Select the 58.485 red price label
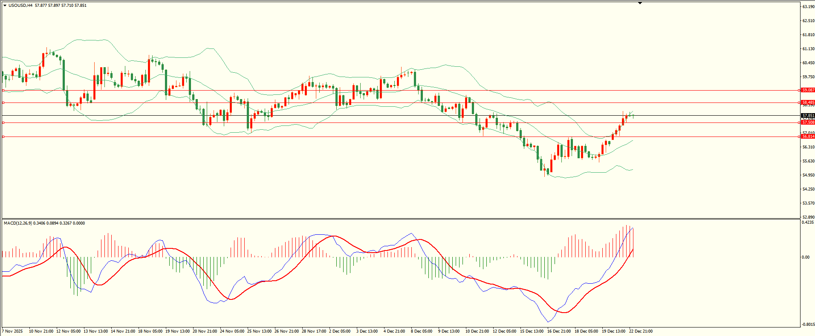815x336 pixels. [808, 103]
